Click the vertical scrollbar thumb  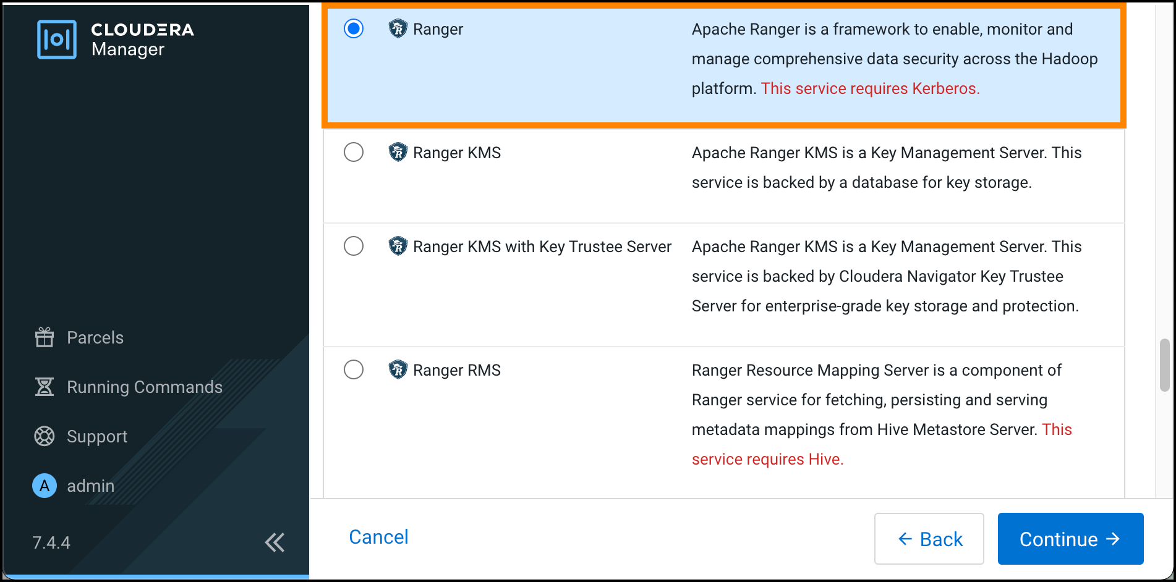(1164, 365)
